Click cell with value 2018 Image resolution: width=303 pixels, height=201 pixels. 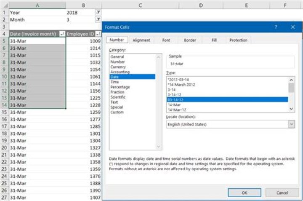(x=83, y=13)
